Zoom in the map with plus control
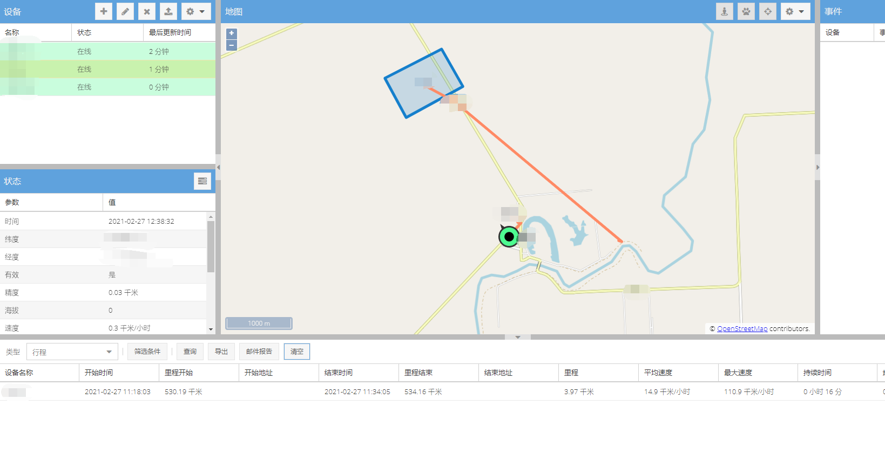Image resolution: width=885 pixels, height=454 pixels. point(232,33)
